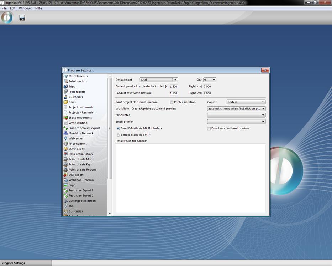
Task: Click into Default text for e-mails field
Action: point(190,178)
